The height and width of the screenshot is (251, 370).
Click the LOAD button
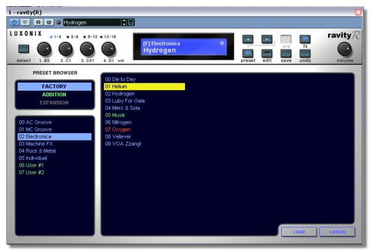click(x=299, y=232)
